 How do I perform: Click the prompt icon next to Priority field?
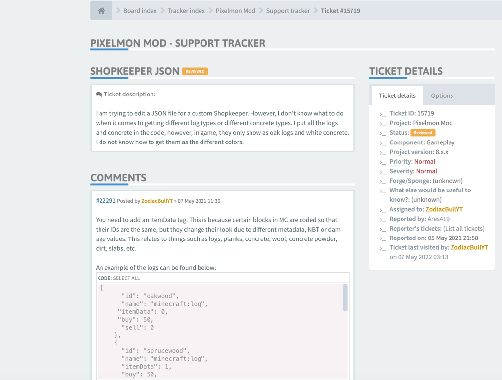tap(382, 161)
